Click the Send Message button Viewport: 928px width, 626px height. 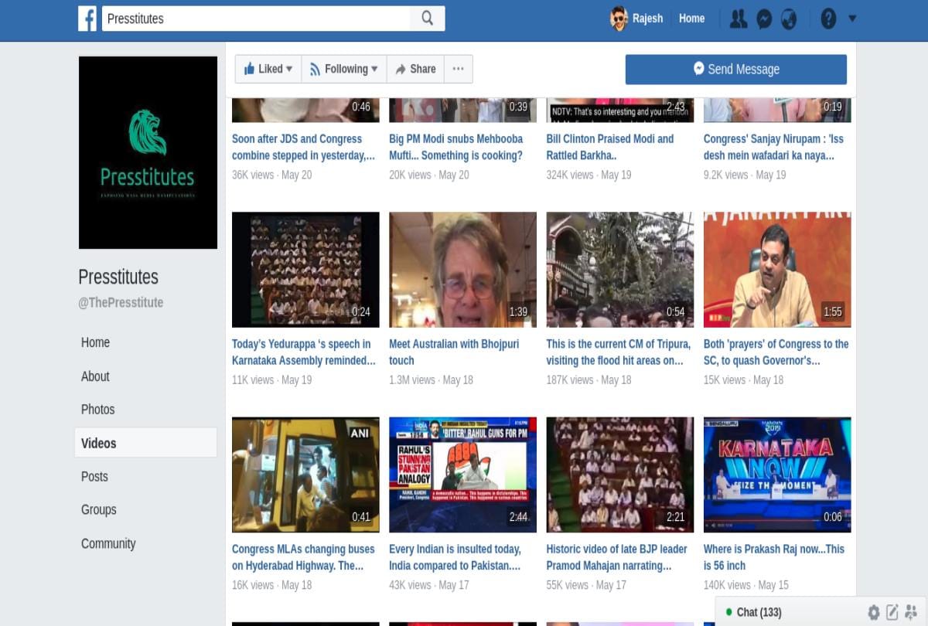pyautogui.click(x=736, y=69)
